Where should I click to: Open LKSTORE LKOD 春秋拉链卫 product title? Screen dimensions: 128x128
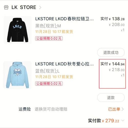point(65,19)
